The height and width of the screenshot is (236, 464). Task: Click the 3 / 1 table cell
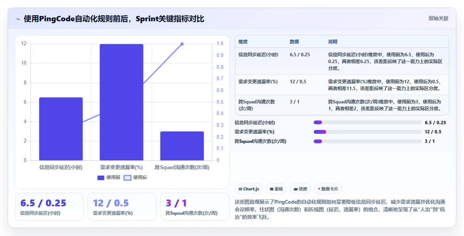tap(295, 102)
